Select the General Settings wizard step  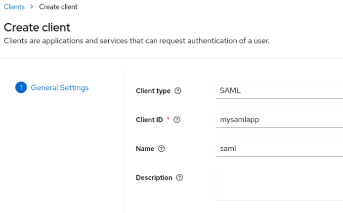click(x=59, y=88)
